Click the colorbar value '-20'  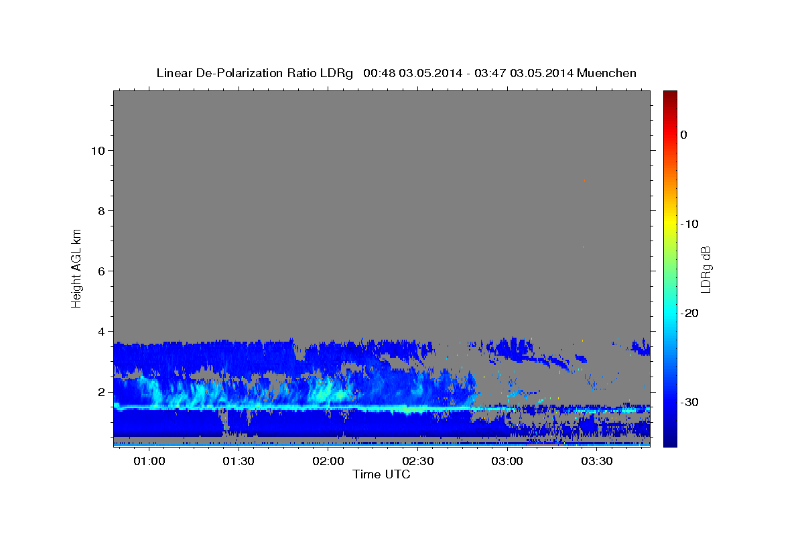pyautogui.click(x=689, y=313)
